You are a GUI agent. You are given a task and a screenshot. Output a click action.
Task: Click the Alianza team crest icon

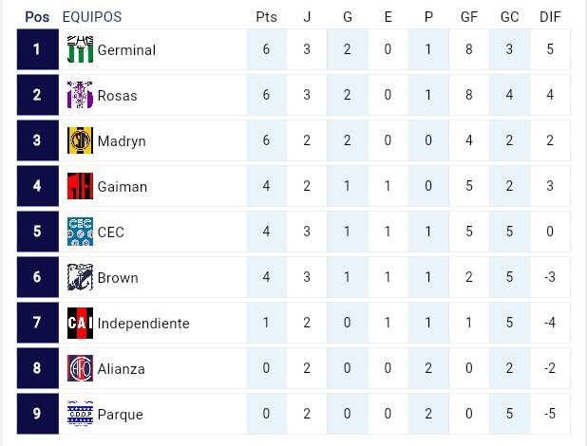[80, 368]
